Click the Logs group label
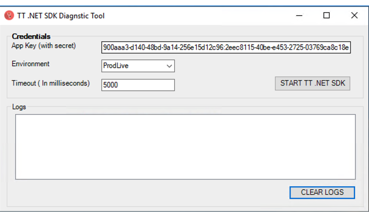Viewport: 369px width, 219px height. (19, 107)
